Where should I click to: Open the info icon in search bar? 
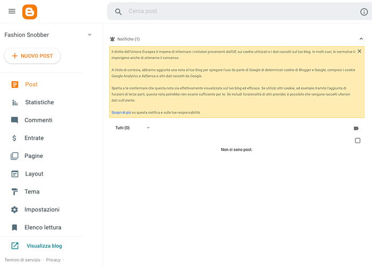(x=364, y=12)
